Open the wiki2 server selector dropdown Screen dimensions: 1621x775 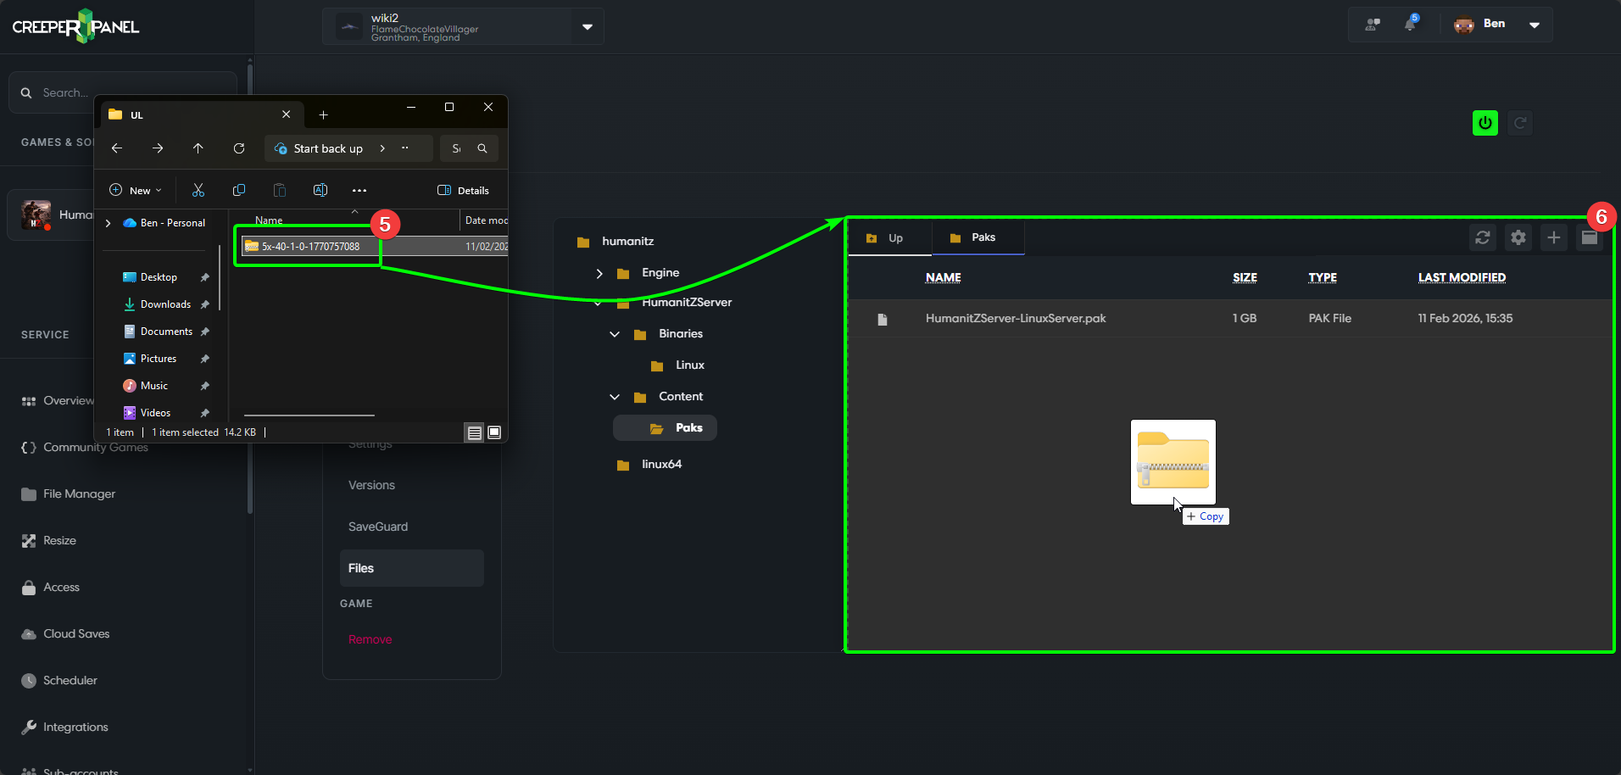point(587,26)
